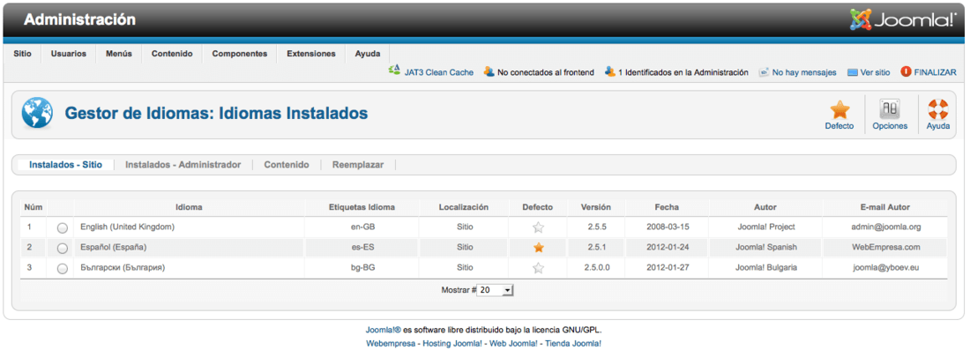Click the admin@joomla.org email cell

885,227
